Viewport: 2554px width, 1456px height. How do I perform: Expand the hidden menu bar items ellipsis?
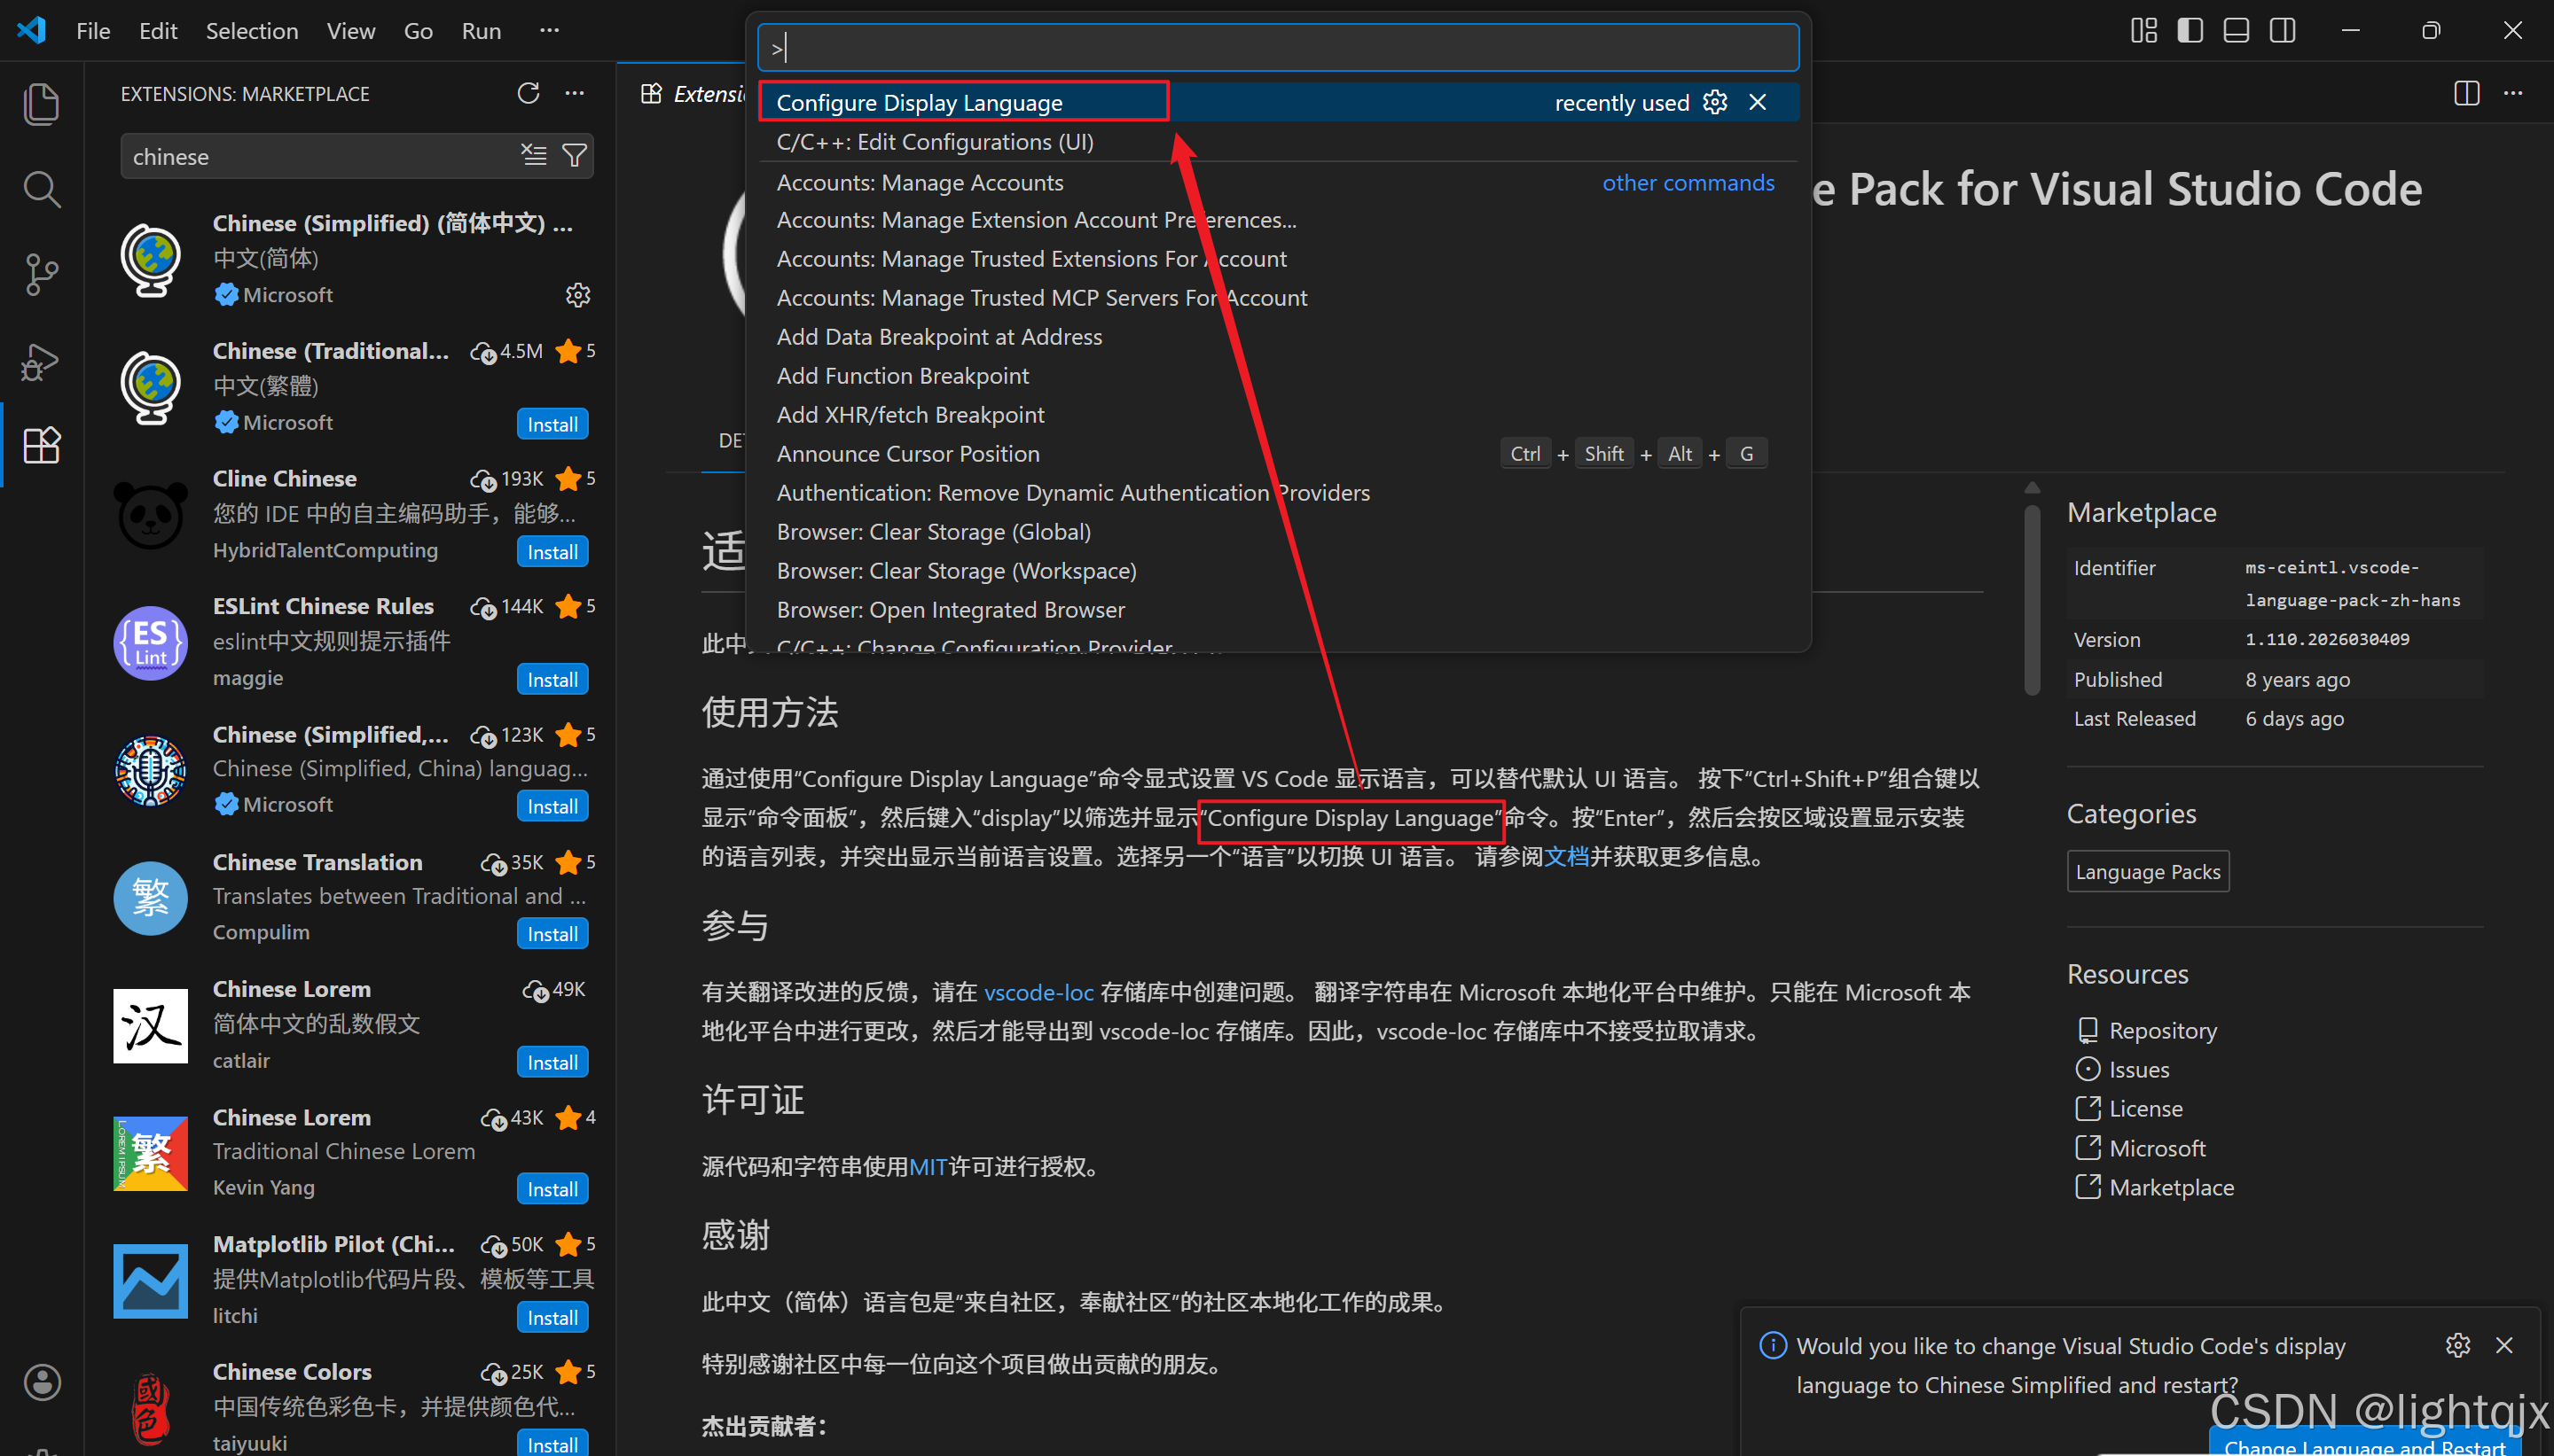pyautogui.click(x=549, y=31)
